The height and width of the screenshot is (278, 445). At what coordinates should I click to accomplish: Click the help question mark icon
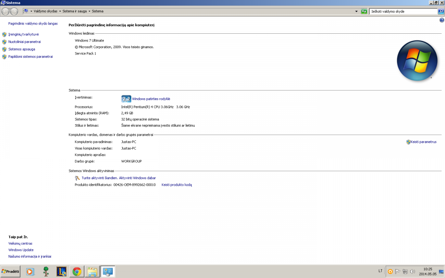442,20
